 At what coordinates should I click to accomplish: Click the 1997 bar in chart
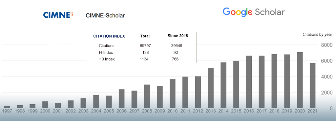tap(7, 107)
